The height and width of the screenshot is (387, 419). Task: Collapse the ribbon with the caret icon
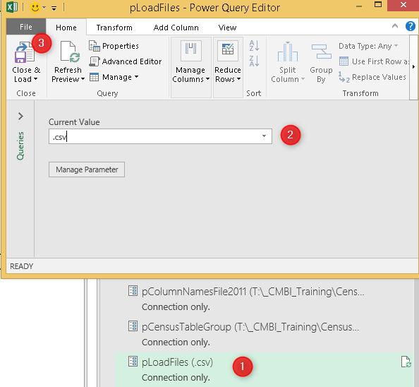(395, 26)
